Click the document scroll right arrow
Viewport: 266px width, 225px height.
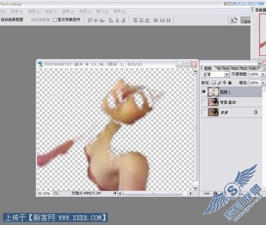pos(191,193)
